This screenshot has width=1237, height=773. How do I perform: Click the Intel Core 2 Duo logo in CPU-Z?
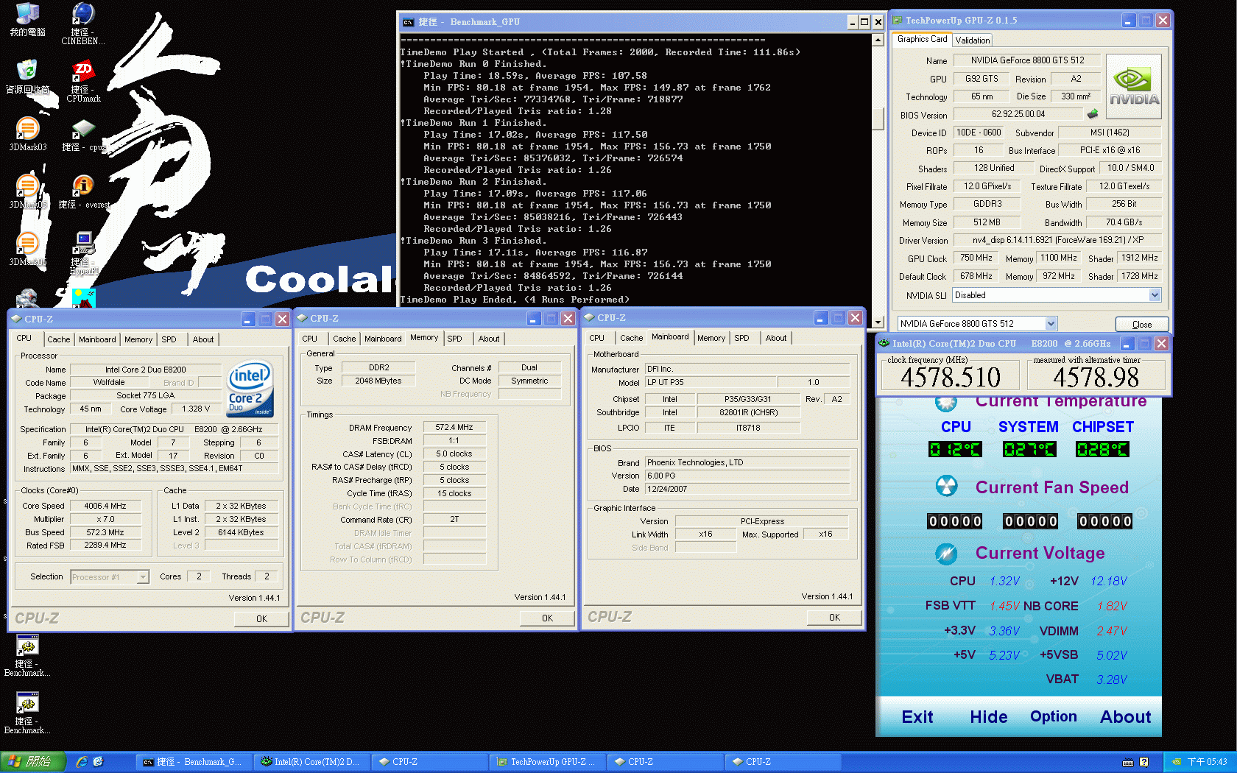pyautogui.click(x=250, y=389)
